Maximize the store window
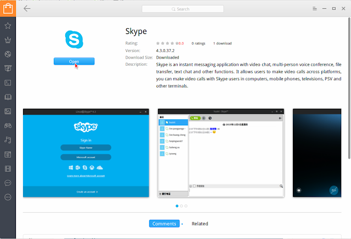 334,9
